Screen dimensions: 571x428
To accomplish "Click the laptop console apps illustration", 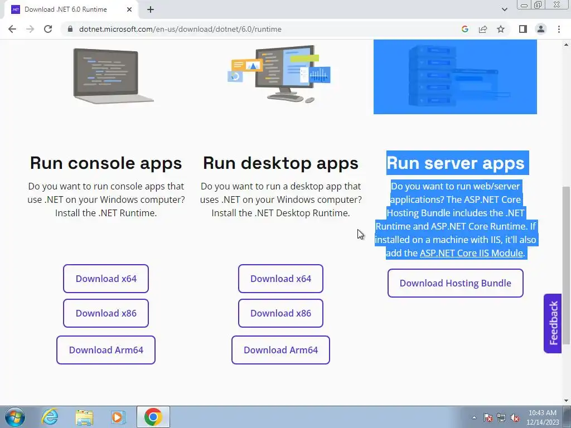I will (x=113, y=76).
